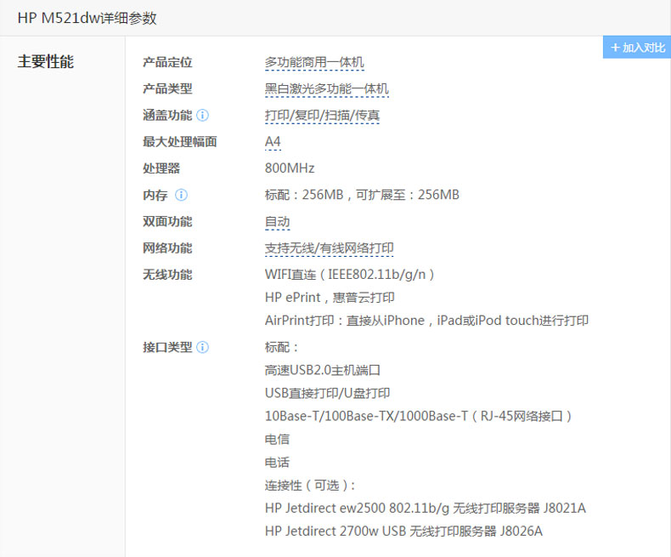Select the 主要性能 section heading
671x557 pixels.
click(46, 62)
